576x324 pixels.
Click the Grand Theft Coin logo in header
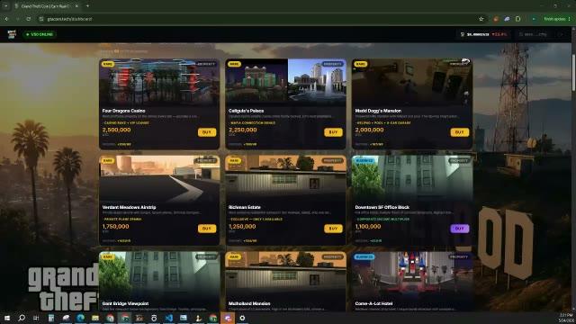(x=12, y=34)
